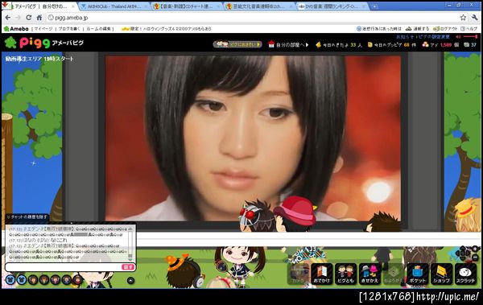Open the カメラ camera icon
The image size is (483, 305).
point(298,274)
